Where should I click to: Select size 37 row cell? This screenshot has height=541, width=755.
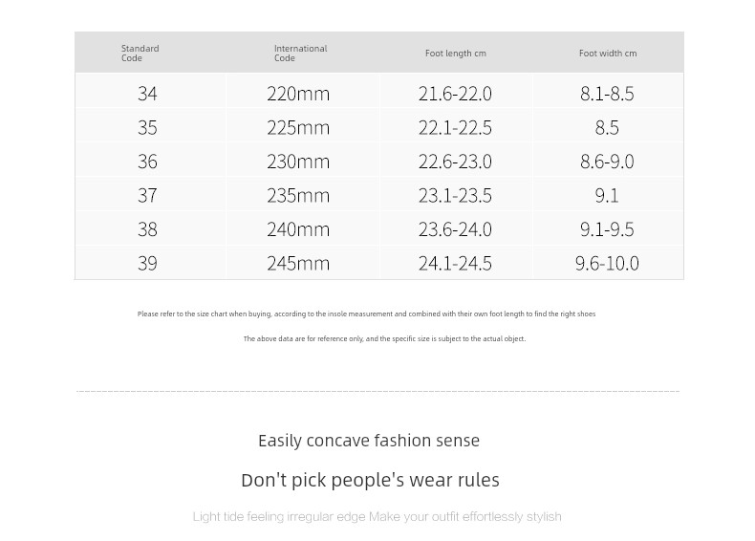tap(147, 196)
